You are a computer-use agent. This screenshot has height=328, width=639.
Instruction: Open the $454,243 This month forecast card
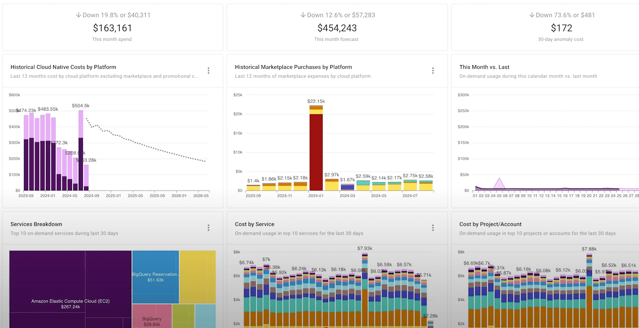(337, 27)
